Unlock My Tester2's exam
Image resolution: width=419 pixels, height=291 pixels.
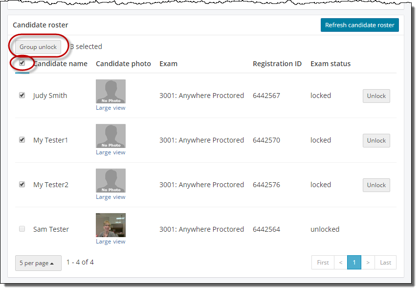376,185
